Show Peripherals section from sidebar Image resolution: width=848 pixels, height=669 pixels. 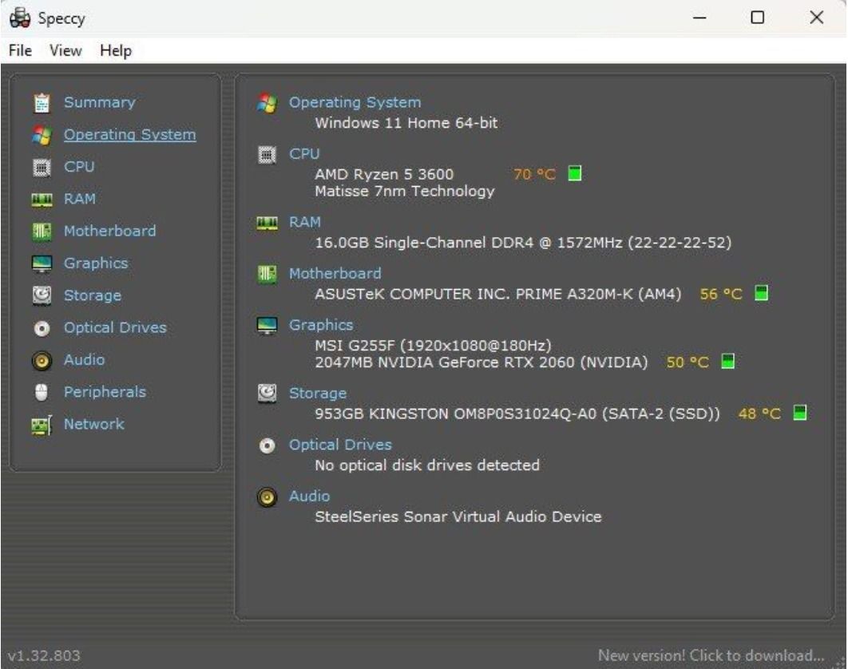click(x=105, y=391)
